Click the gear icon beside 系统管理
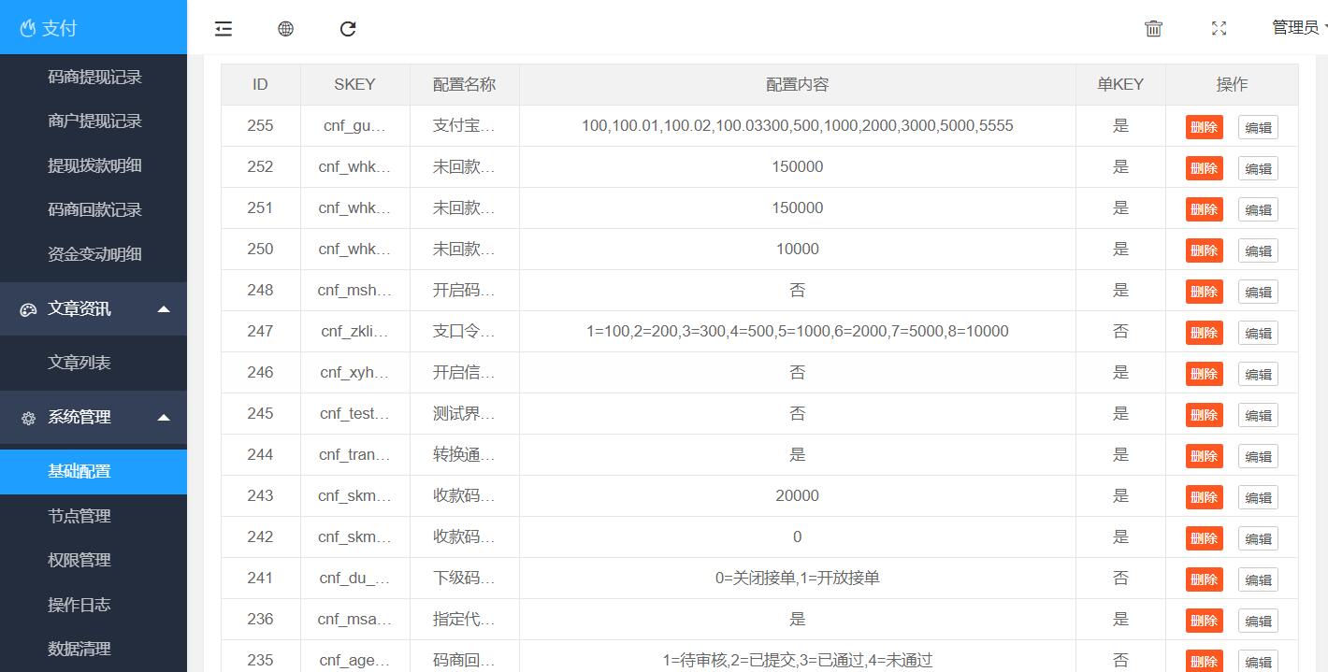The image size is (1328, 672). point(28,418)
